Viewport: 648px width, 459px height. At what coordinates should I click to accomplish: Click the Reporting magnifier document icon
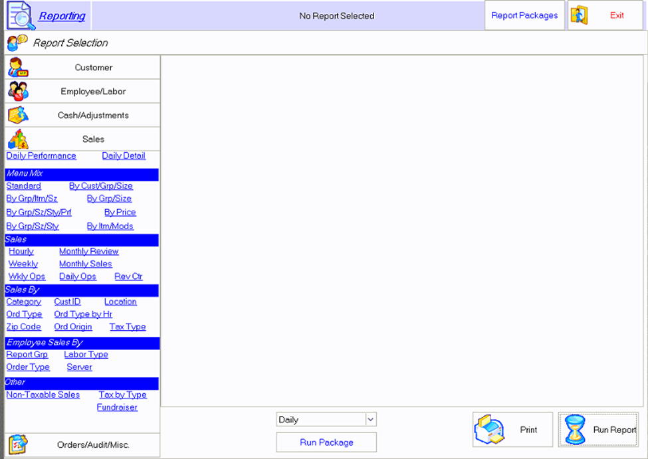click(21, 16)
